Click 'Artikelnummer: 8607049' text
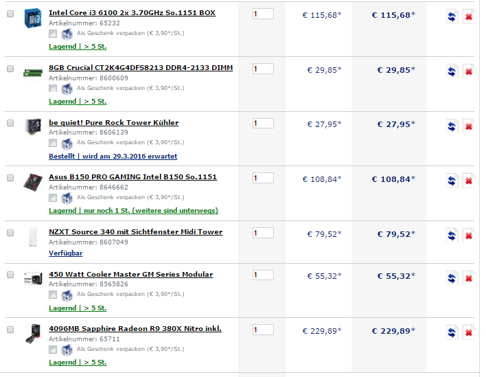 pyautogui.click(x=89, y=242)
